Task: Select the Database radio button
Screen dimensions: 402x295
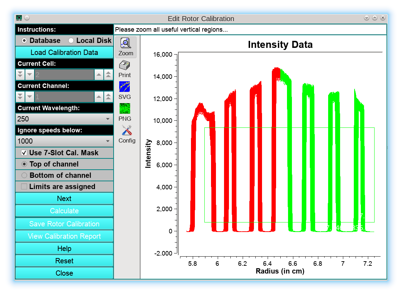Action: click(x=24, y=40)
